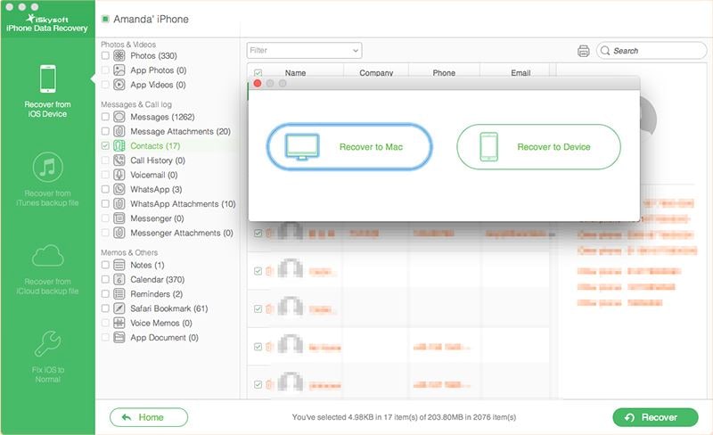
Task: Check the WhatsApp (3) checkbox
Action: tap(105, 189)
